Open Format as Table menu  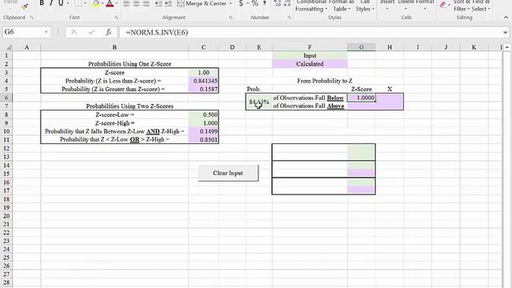[342, 6]
